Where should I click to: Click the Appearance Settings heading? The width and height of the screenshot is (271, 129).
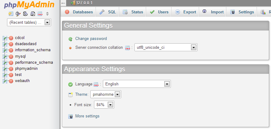(x=95, y=69)
